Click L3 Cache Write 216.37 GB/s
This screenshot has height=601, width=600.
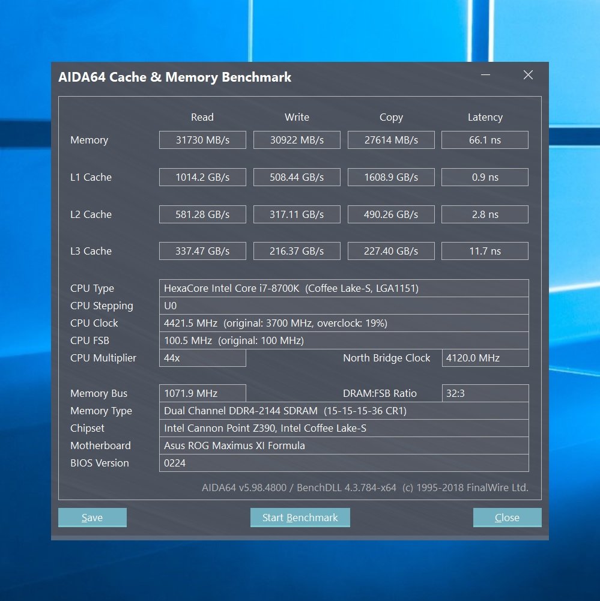pos(297,251)
